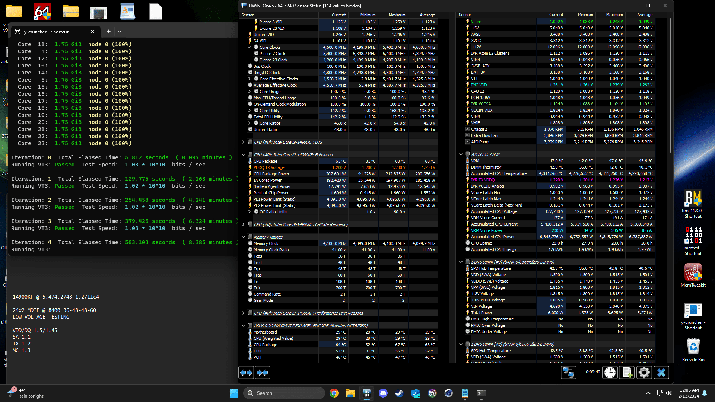Open a new terminal tab with plus
The width and height of the screenshot is (715, 402).
click(108, 32)
